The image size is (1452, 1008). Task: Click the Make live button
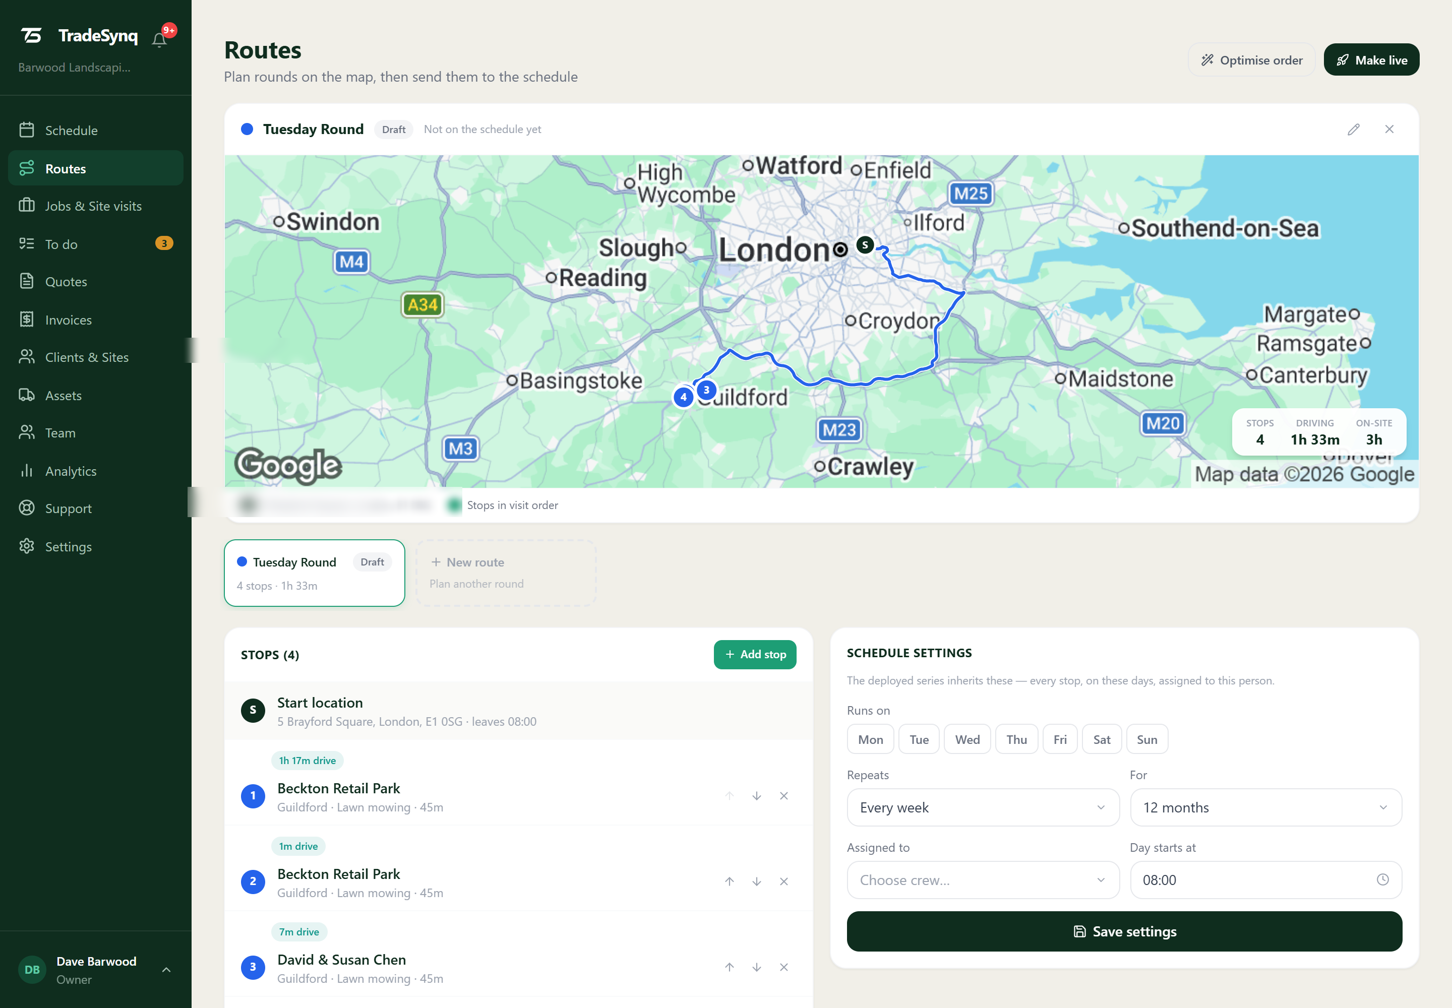pyautogui.click(x=1371, y=60)
